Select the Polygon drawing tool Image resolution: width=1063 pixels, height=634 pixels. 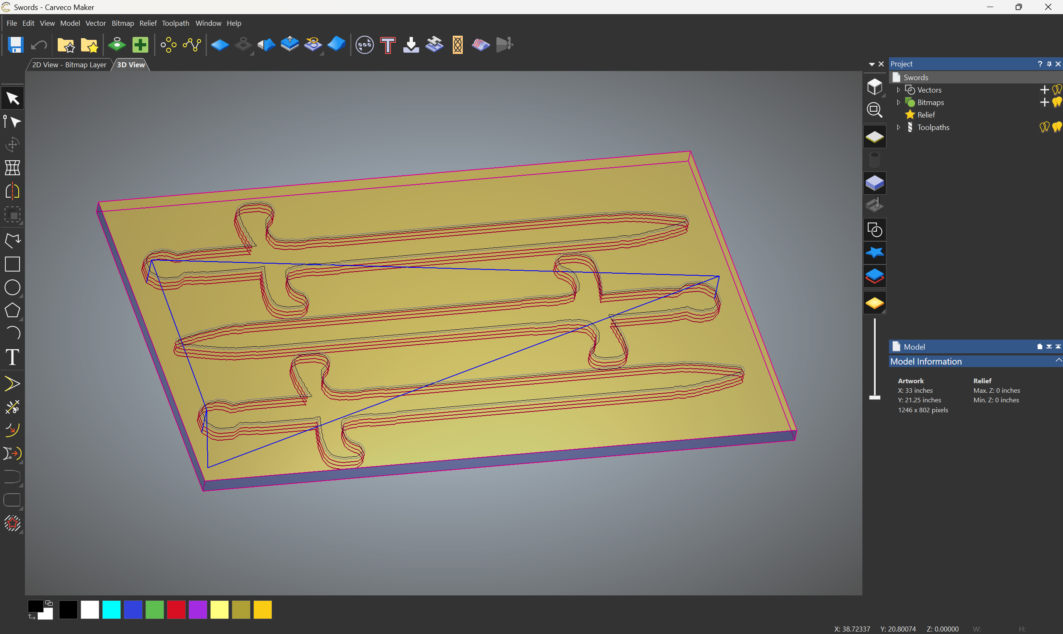pyautogui.click(x=12, y=311)
